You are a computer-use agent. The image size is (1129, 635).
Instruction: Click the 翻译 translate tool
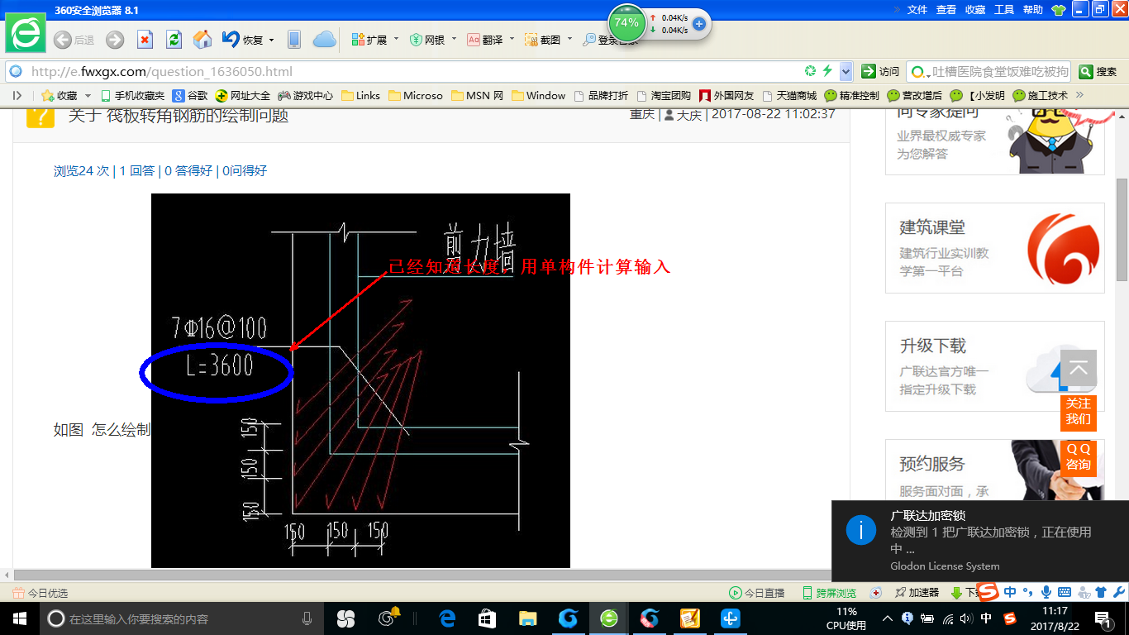click(485, 40)
